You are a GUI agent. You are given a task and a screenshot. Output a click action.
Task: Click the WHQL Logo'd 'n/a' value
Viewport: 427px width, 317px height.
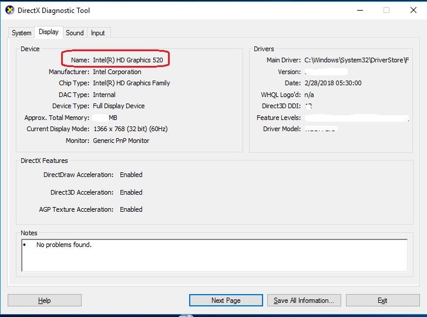click(x=309, y=95)
